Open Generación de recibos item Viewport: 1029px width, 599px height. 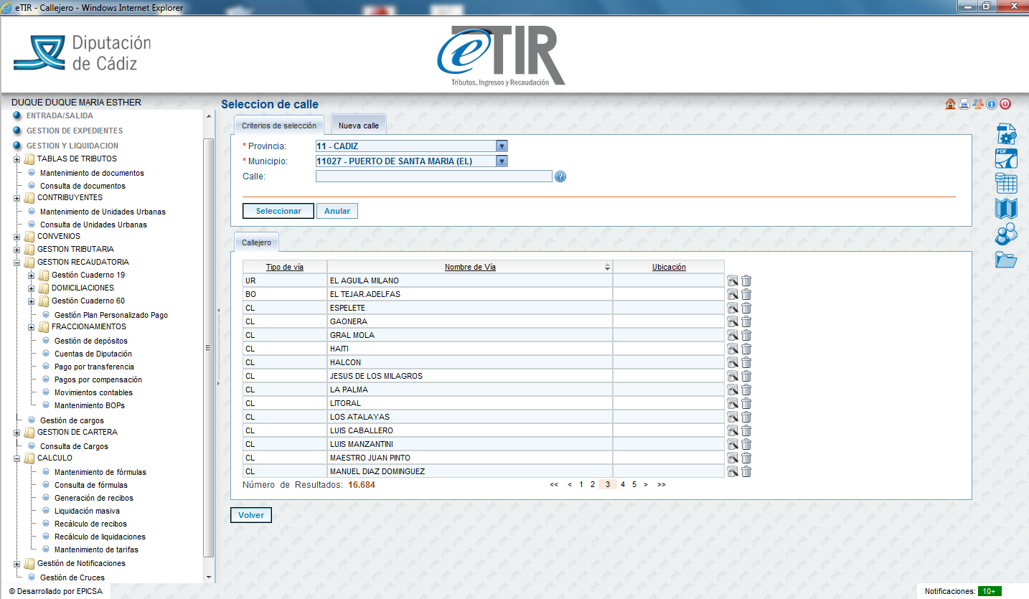click(x=94, y=498)
